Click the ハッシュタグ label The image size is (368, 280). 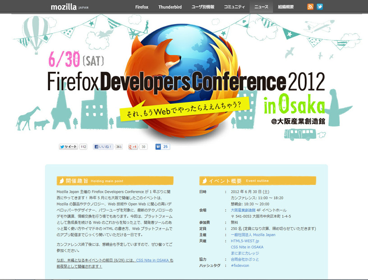pyautogui.click(x=210, y=265)
